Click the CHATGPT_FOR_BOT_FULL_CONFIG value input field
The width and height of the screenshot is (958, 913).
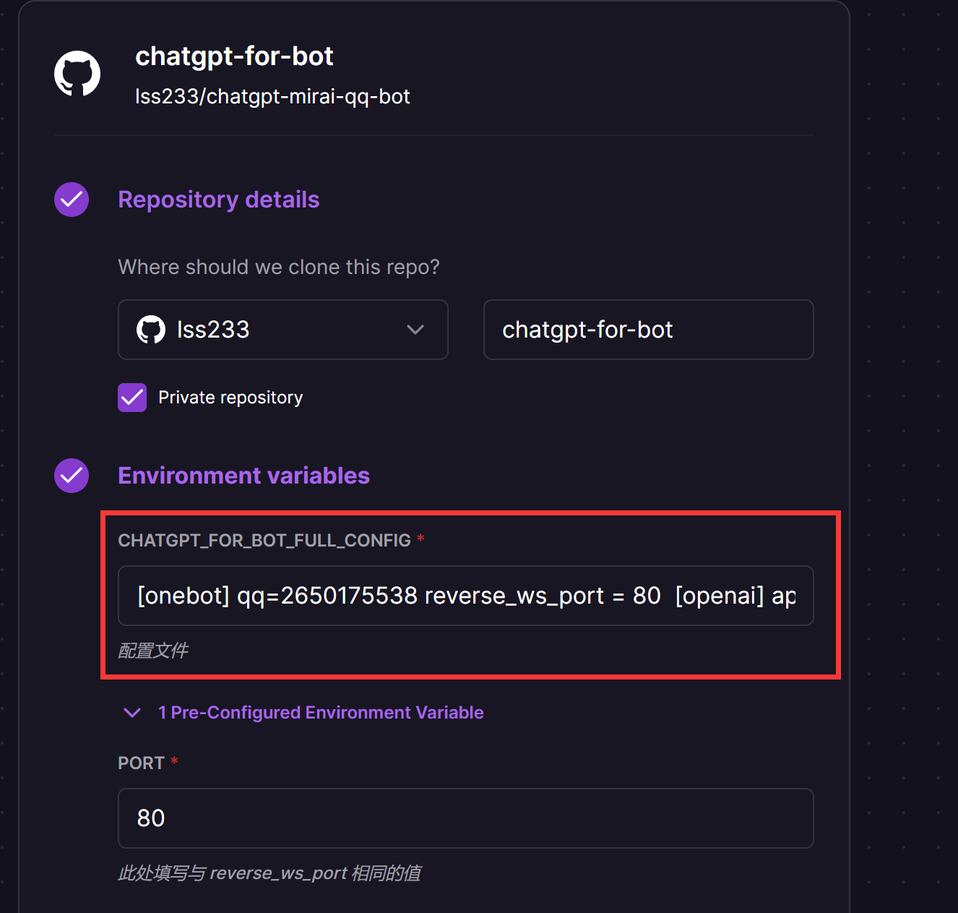465,596
